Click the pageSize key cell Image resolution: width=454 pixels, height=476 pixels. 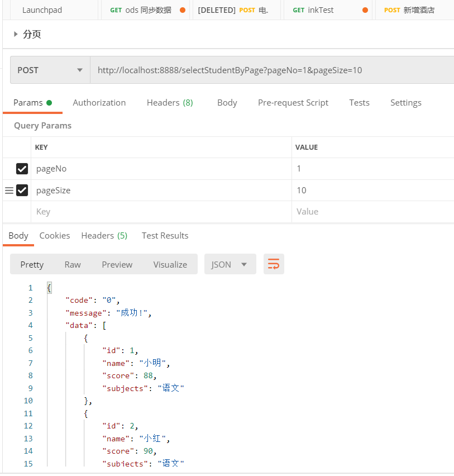pos(161,191)
